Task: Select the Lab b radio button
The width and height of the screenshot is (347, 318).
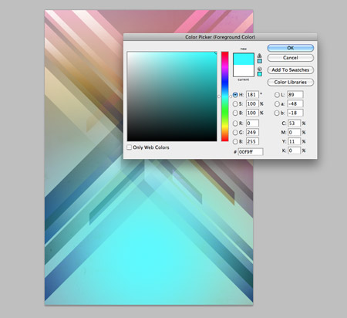Action: tap(277, 113)
